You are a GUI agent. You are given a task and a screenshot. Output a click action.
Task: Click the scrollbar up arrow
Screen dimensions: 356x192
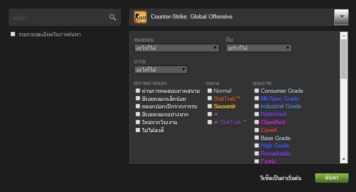point(344,35)
